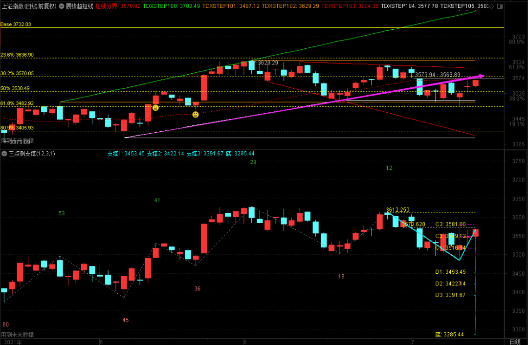Click month 6 marker on the time axis
This screenshot has height=345, width=528.
tap(244, 342)
